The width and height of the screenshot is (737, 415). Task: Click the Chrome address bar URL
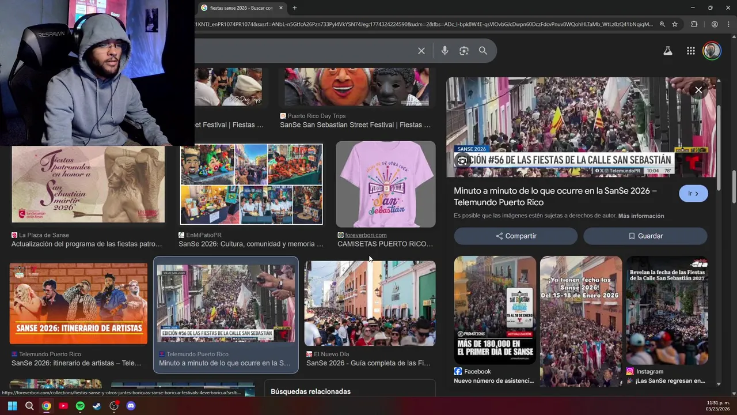pos(424,24)
